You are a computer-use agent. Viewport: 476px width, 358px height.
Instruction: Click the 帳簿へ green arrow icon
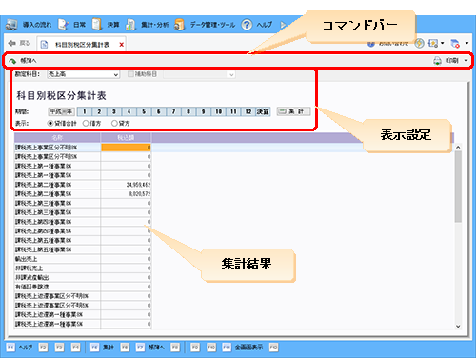(x=12, y=61)
